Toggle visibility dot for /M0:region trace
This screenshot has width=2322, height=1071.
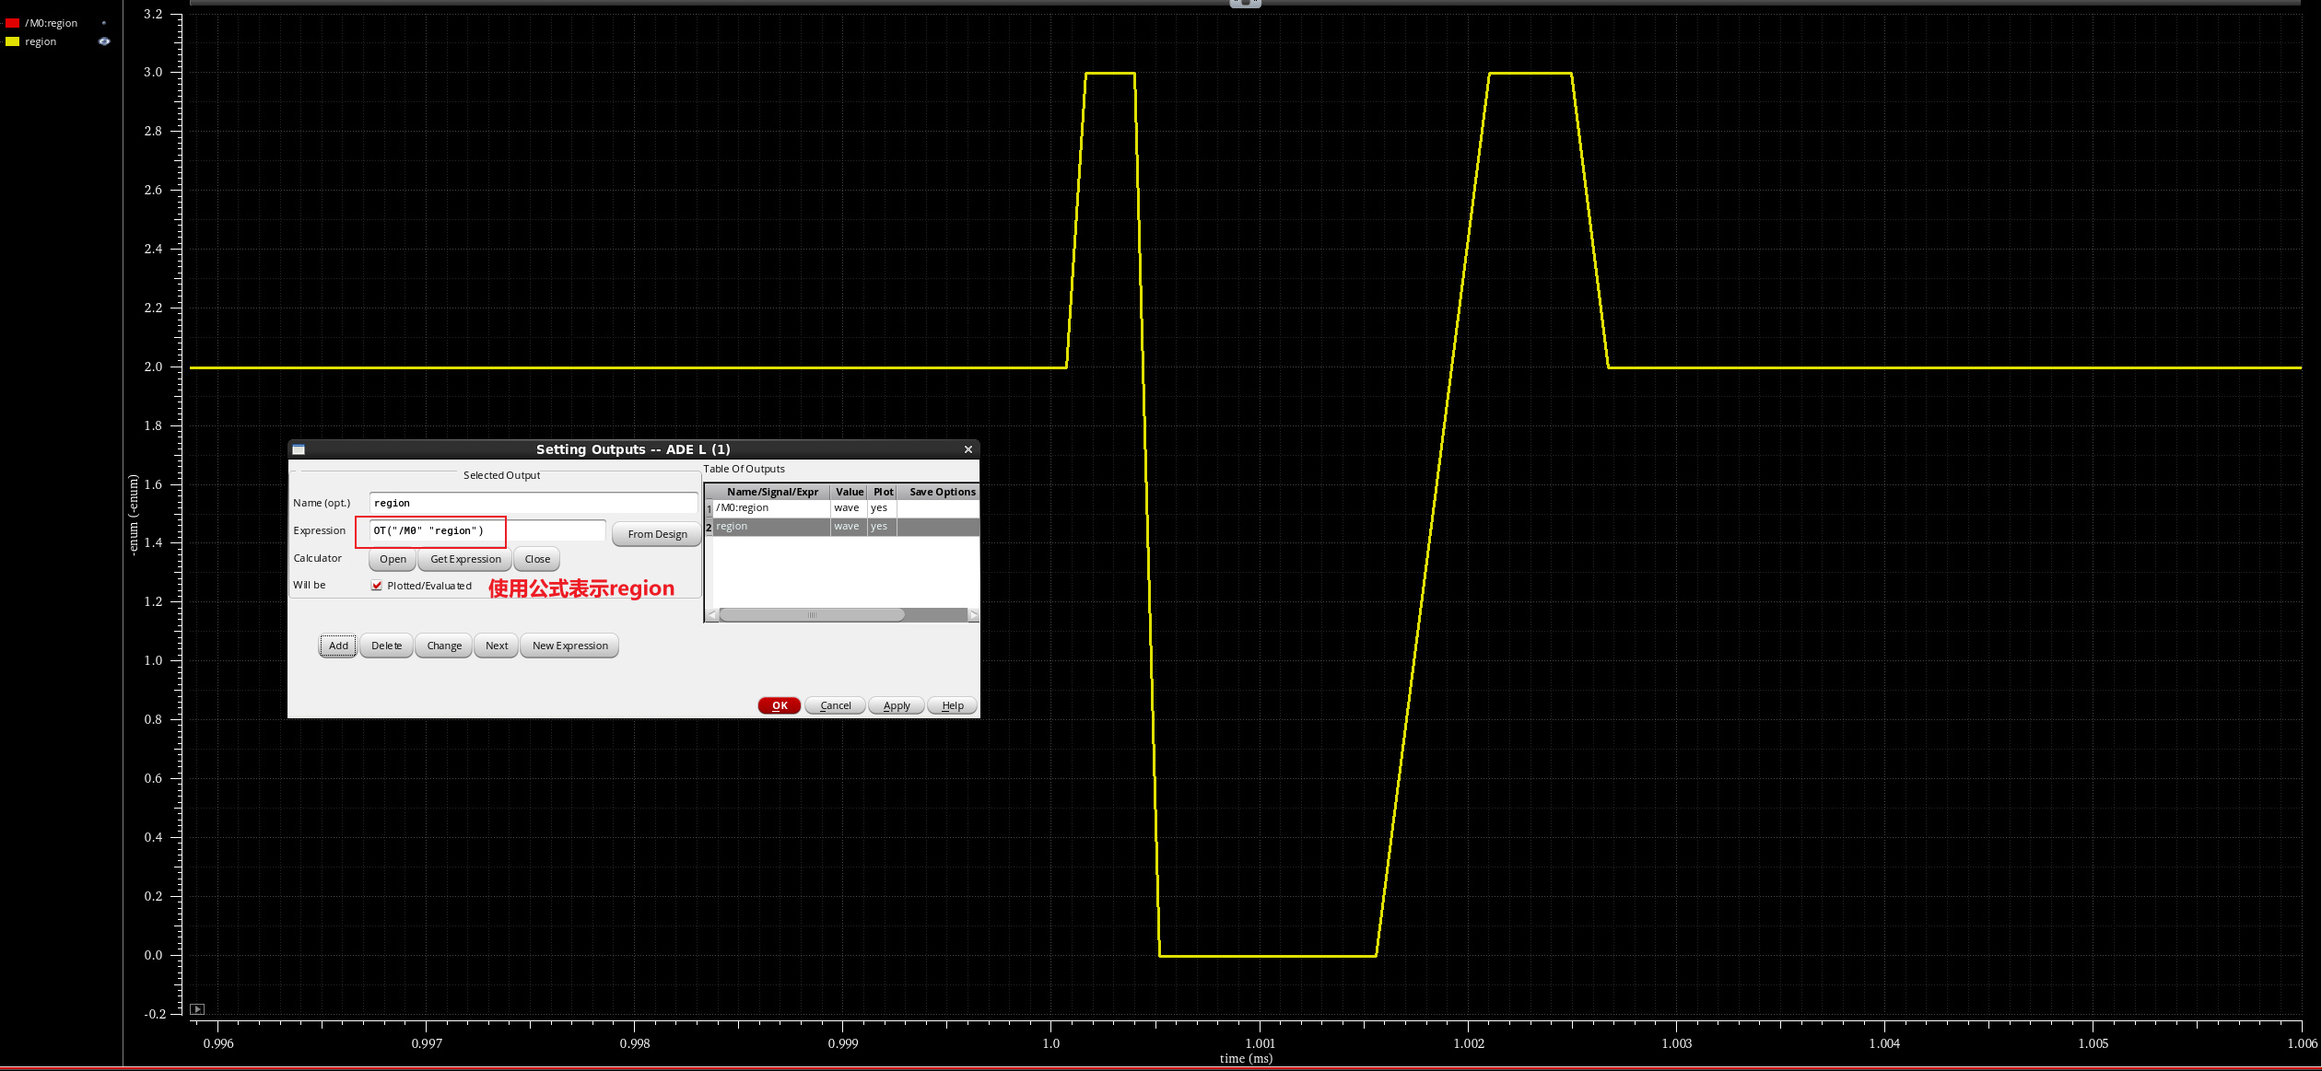coord(104,23)
